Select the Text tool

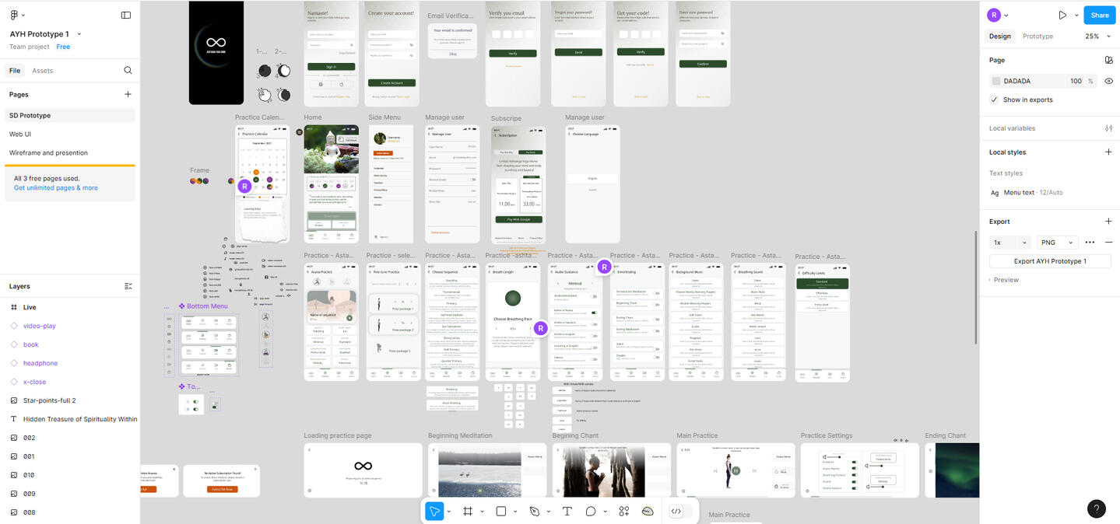tap(567, 511)
